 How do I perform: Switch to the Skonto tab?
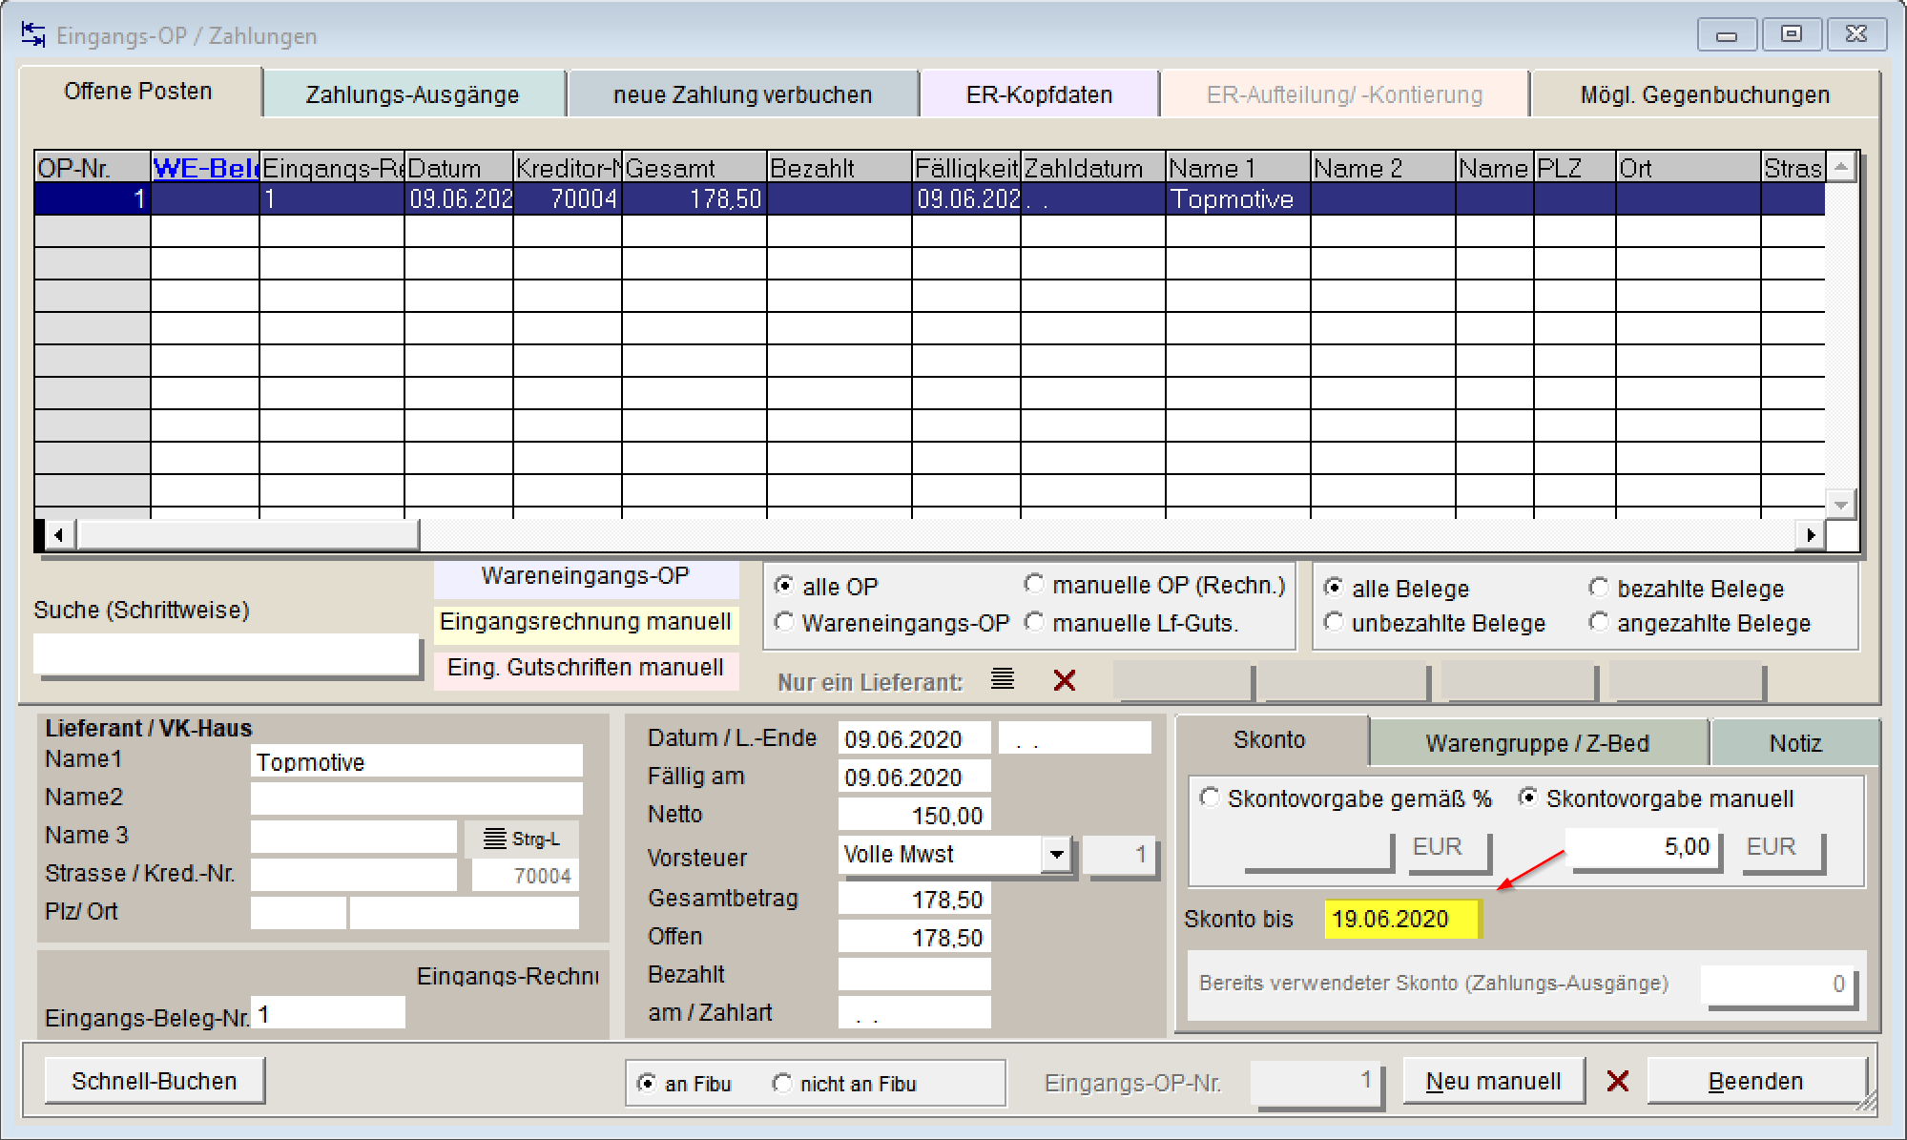coord(1269,739)
